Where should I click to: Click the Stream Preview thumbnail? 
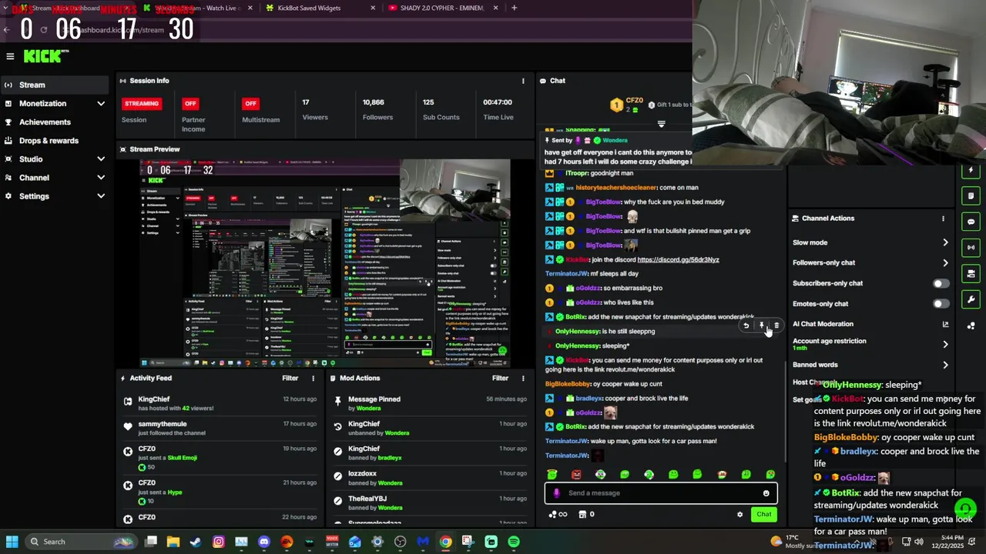coord(324,263)
